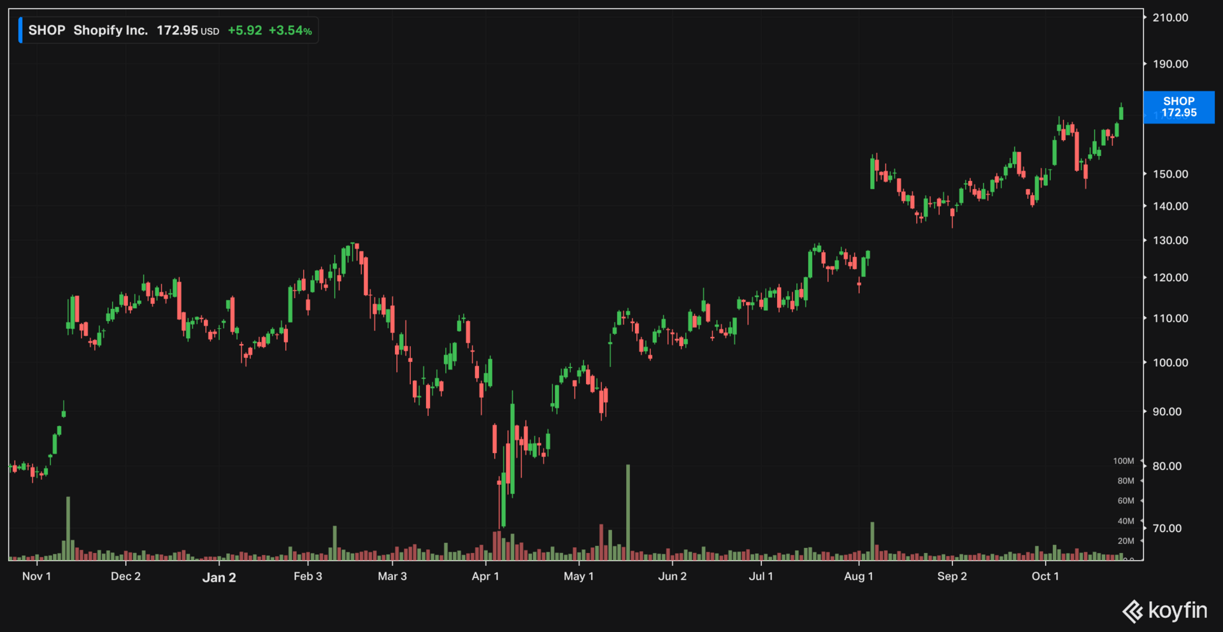Click the bold Jan 2 date label
This screenshot has height=632, width=1223.
[x=219, y=578]
